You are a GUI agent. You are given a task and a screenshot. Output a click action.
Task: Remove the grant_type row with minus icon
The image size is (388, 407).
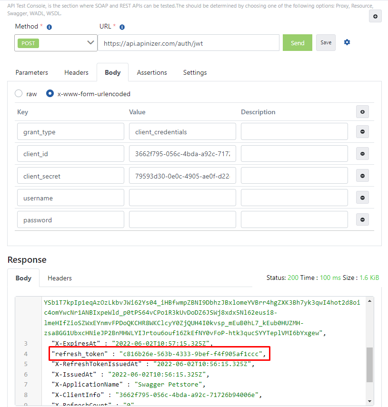tap(362, 132)
